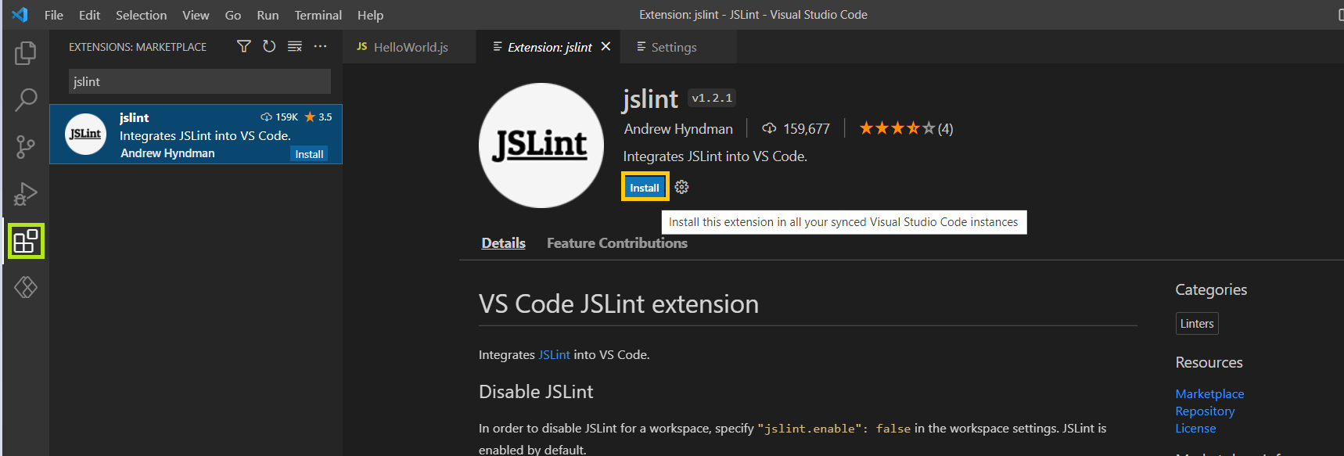This screenshot has height=456, width=1344.
Task: Select the highlighted Extensions view icon
Action: click(26, 241)
